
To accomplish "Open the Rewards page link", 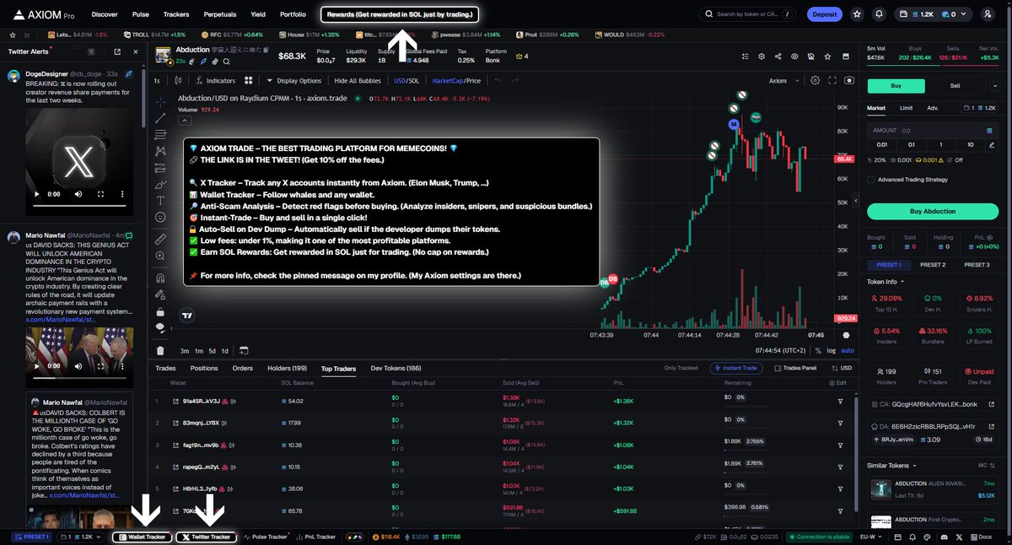I will 400,14.
